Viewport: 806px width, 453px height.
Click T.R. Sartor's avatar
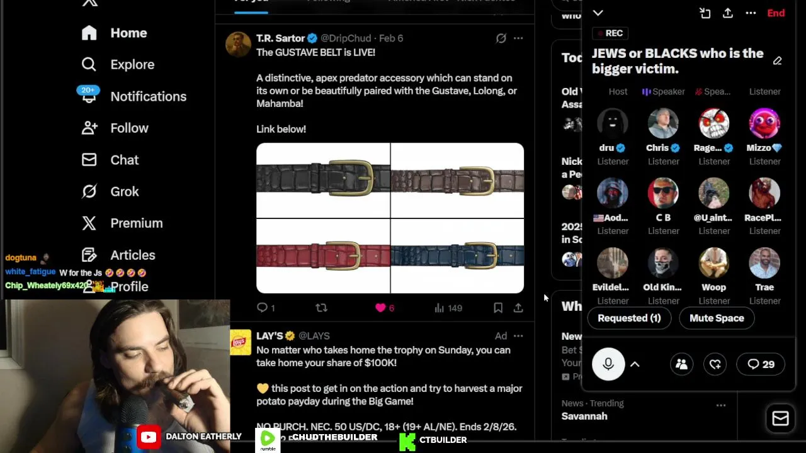click(239, 45)
